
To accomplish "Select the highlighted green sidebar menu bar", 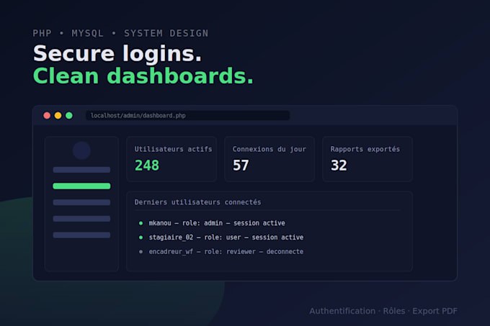I will coord(81,186).
